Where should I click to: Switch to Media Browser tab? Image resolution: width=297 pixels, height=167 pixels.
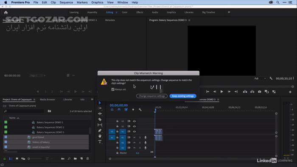(48, 100)
